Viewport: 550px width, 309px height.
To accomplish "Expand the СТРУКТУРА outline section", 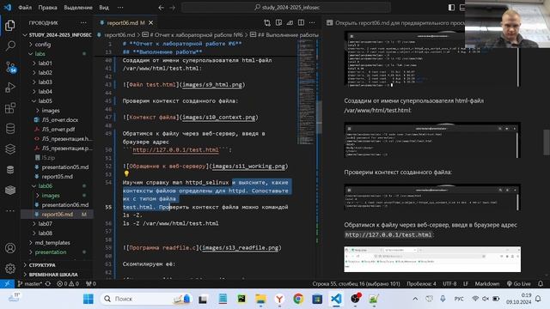I will pyautogui.click(x=42, y=265).
